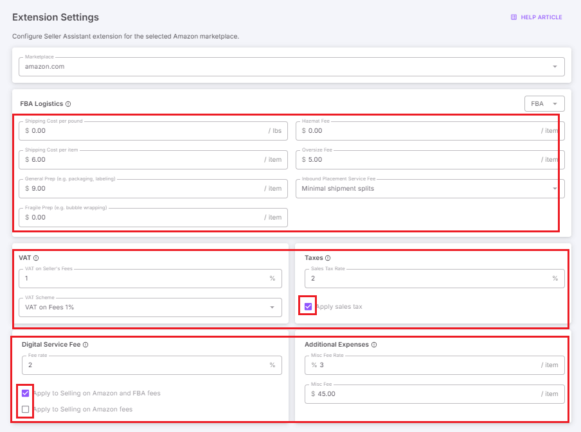581x432 pixels.
Task: Edit the Oversize Fee input
Action: 421,160
